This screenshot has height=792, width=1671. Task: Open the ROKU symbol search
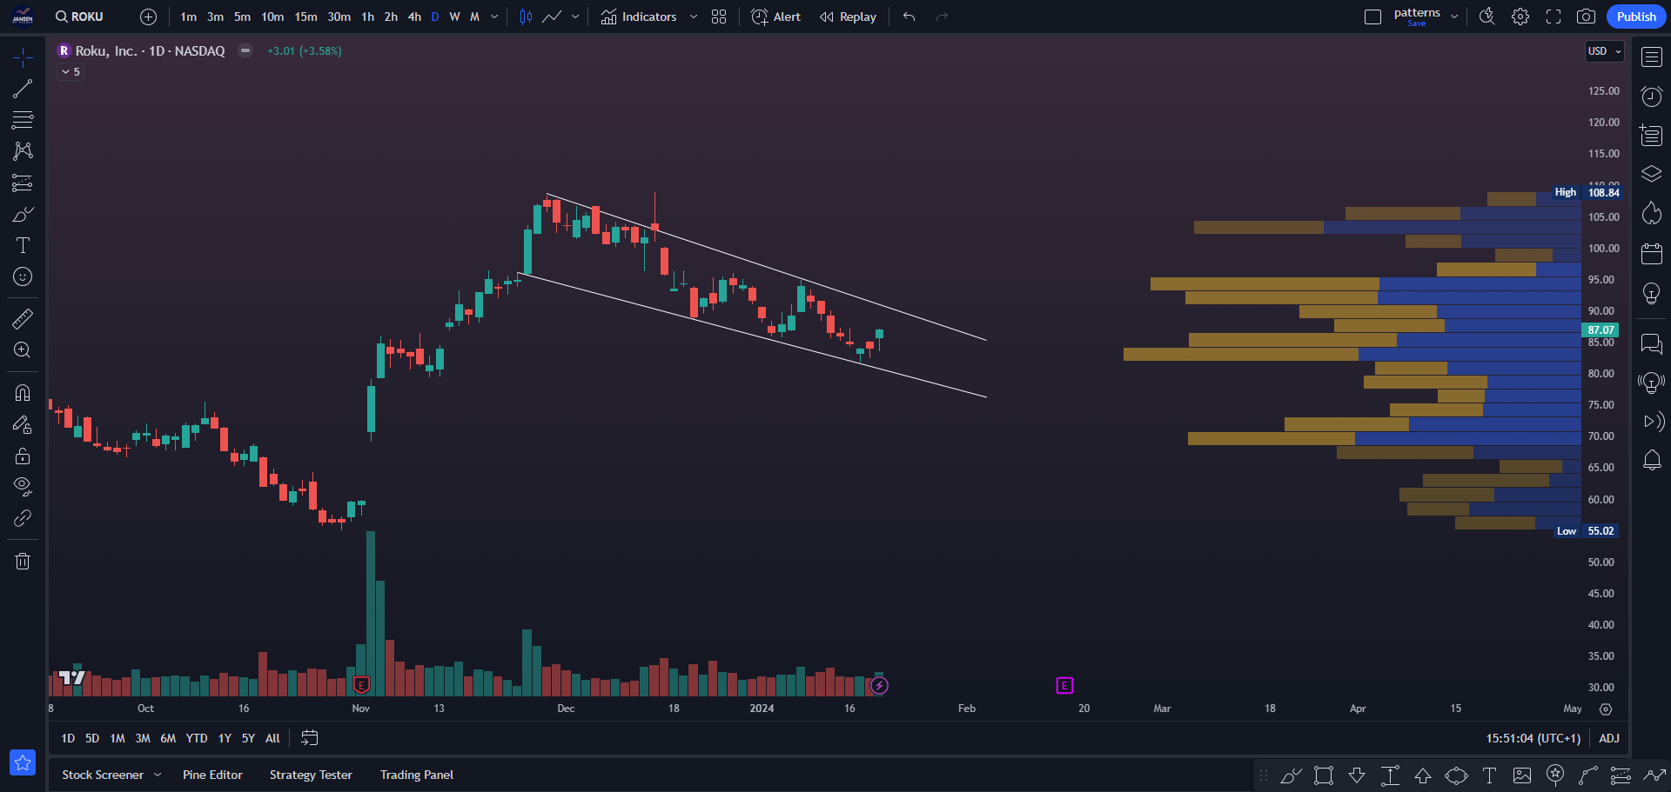[x=79, y=17]
